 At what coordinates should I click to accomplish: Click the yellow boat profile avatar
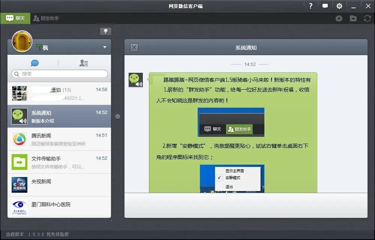tap(22, 41)
